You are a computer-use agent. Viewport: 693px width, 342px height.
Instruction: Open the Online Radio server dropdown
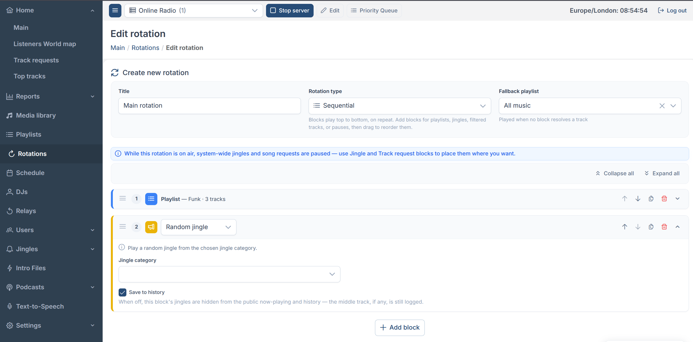[194, 10]
